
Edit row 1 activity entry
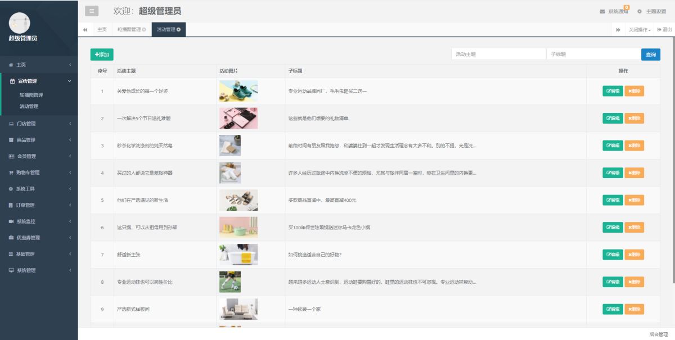click(x=613, y=91)
